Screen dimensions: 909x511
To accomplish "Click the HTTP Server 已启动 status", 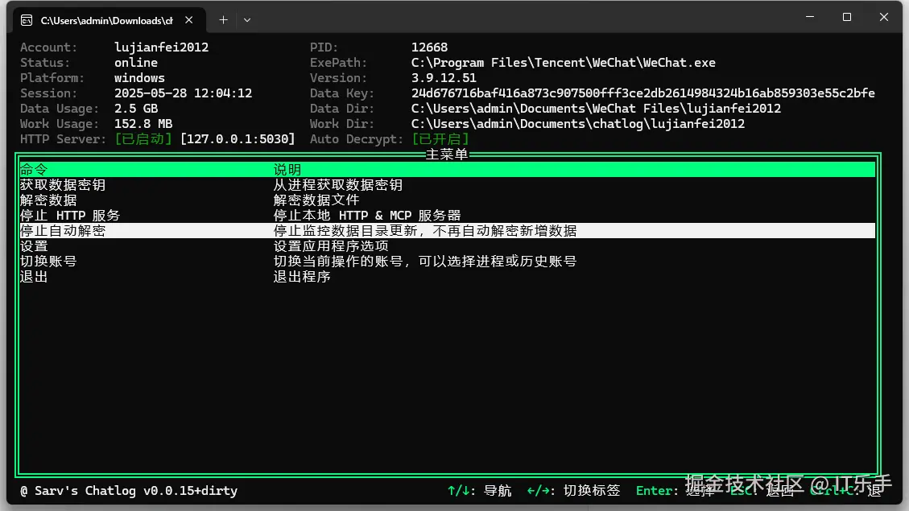I will [143, 139].
